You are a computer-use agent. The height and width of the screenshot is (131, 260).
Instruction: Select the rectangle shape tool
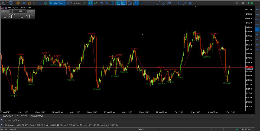pyautogui.click(x=179, y=3)
